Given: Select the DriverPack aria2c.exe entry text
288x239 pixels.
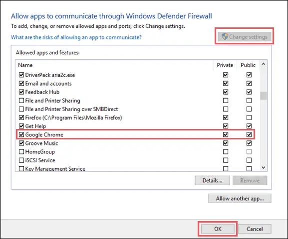Looking at the screenshot, I should [50, 75].
